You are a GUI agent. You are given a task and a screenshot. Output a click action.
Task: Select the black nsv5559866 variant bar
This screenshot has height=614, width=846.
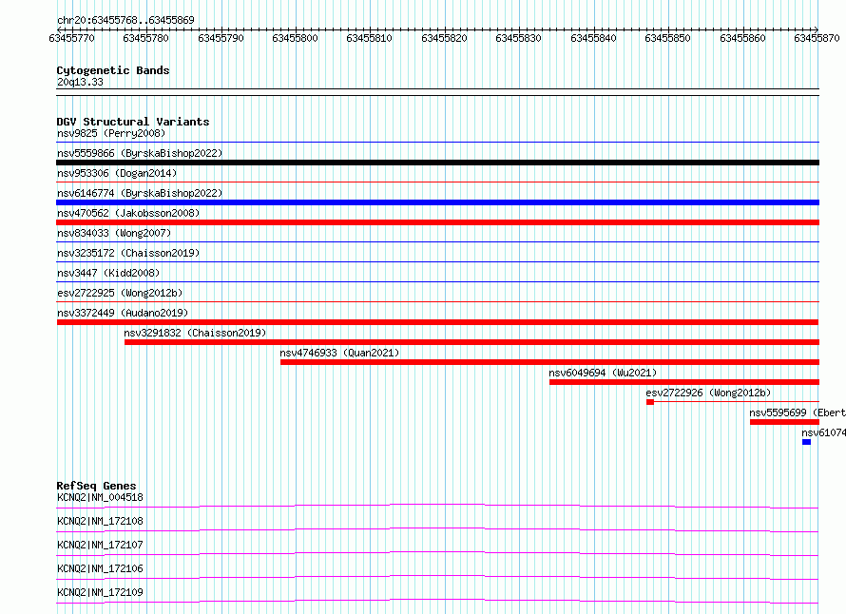click(437, 163)
